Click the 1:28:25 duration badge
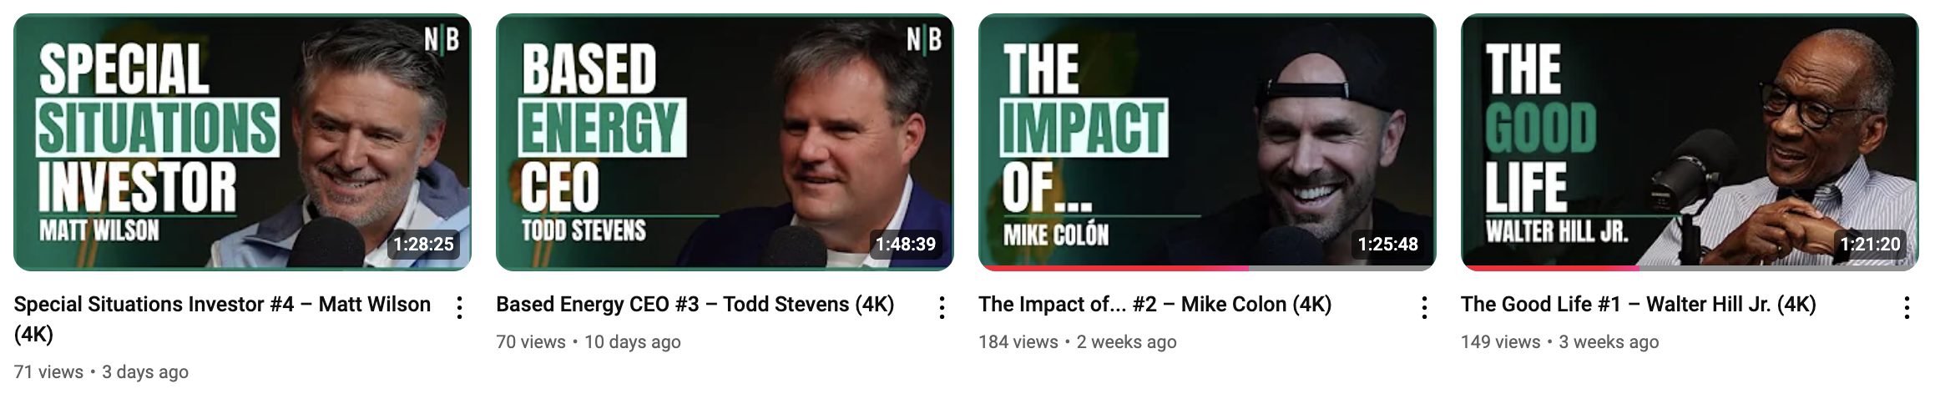Screen dimensions: 1935x394 [x=424, y=245]
